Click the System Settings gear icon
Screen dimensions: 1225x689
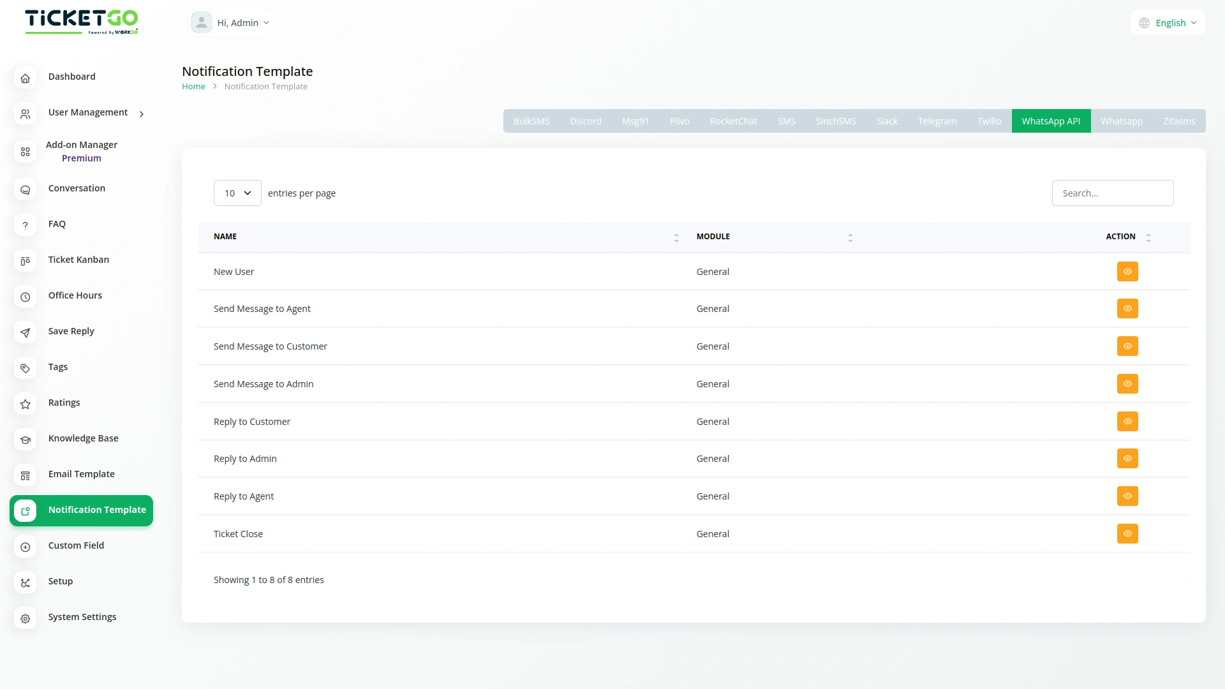[x=25, y=618]
